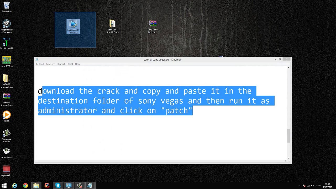This screenshot has width=336, height=189.
Task: Click the title text 'tutorial sony vegas.txt - Kladblok'
Action: click(162, 60)
